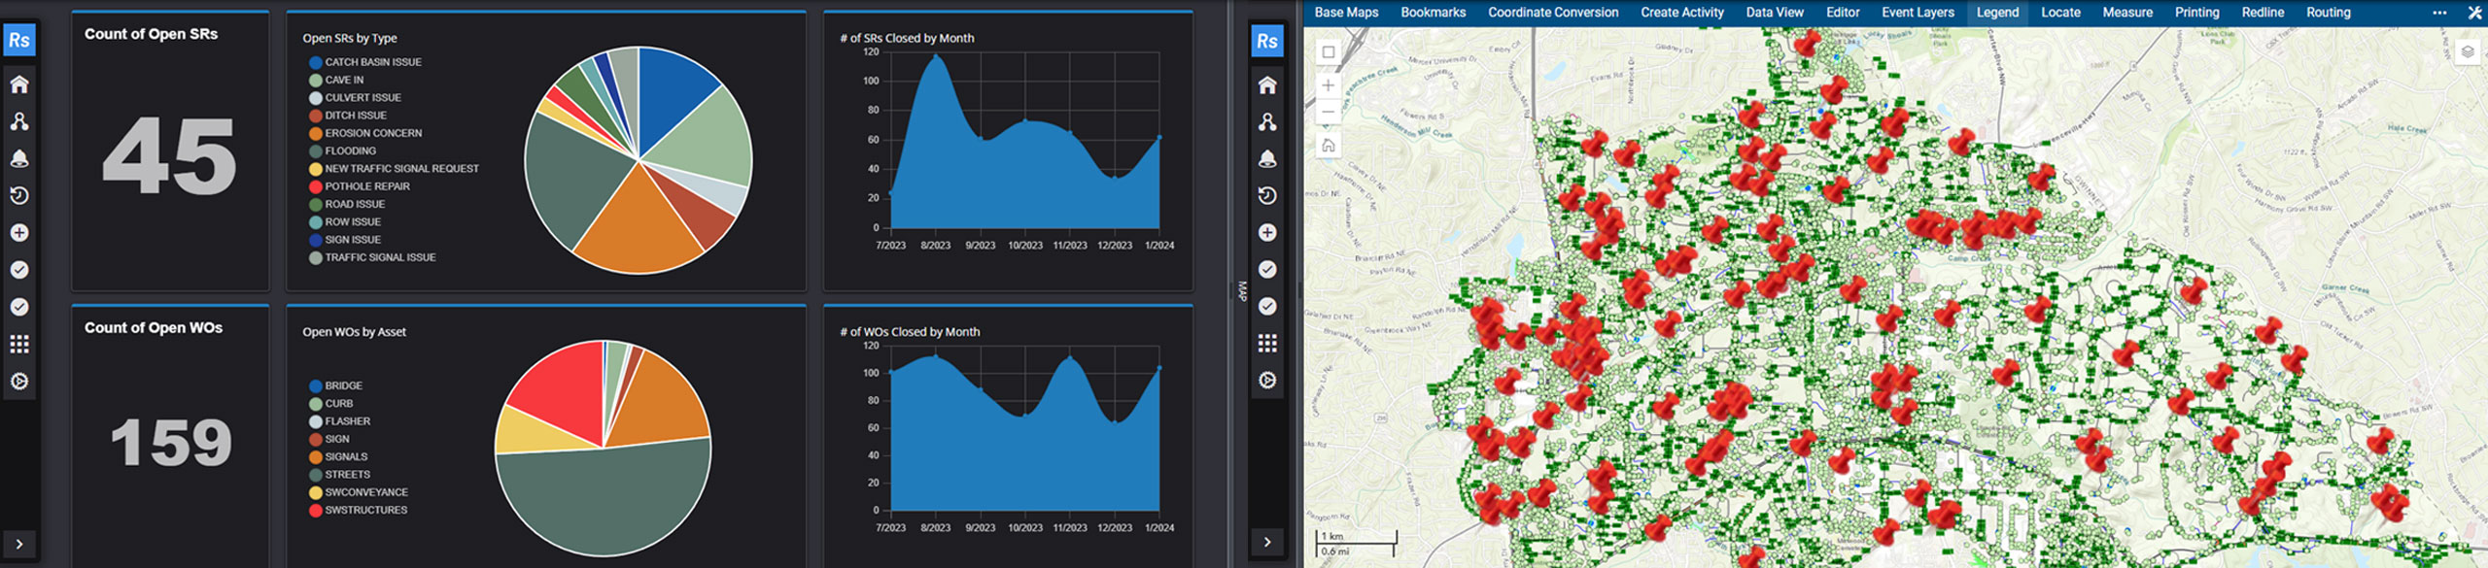Open the history clock icon beside the map
The height and width of the screenshot is (568, 2488).
(x=1267, y=195)
